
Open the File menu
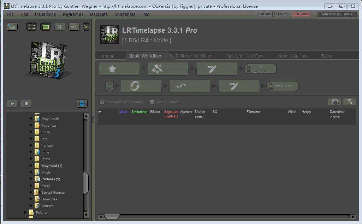click(x=10, y=14)
